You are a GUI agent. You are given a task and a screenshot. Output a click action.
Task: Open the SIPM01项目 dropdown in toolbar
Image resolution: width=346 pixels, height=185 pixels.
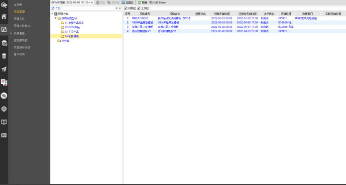click(92, 2)
